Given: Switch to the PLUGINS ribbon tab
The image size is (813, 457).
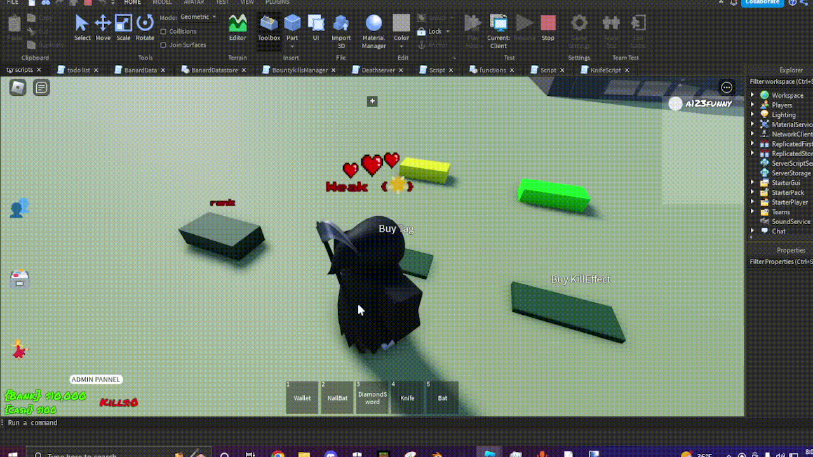Looking at the screenshot, I should 277,3.
